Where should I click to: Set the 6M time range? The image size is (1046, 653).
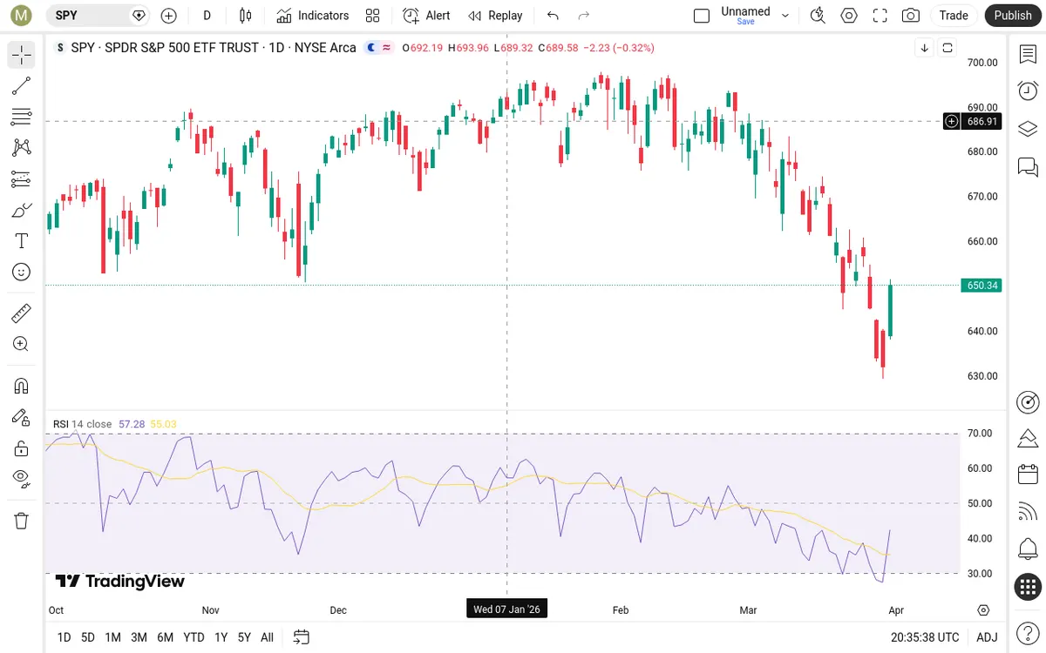tap(165, 637)
